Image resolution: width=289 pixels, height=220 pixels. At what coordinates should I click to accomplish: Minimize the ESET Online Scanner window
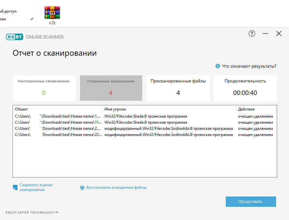265,33
